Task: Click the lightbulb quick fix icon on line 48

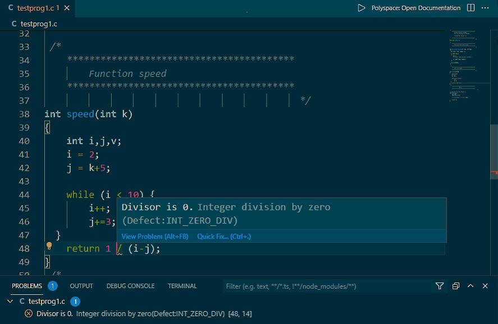Action: (49, 245)
